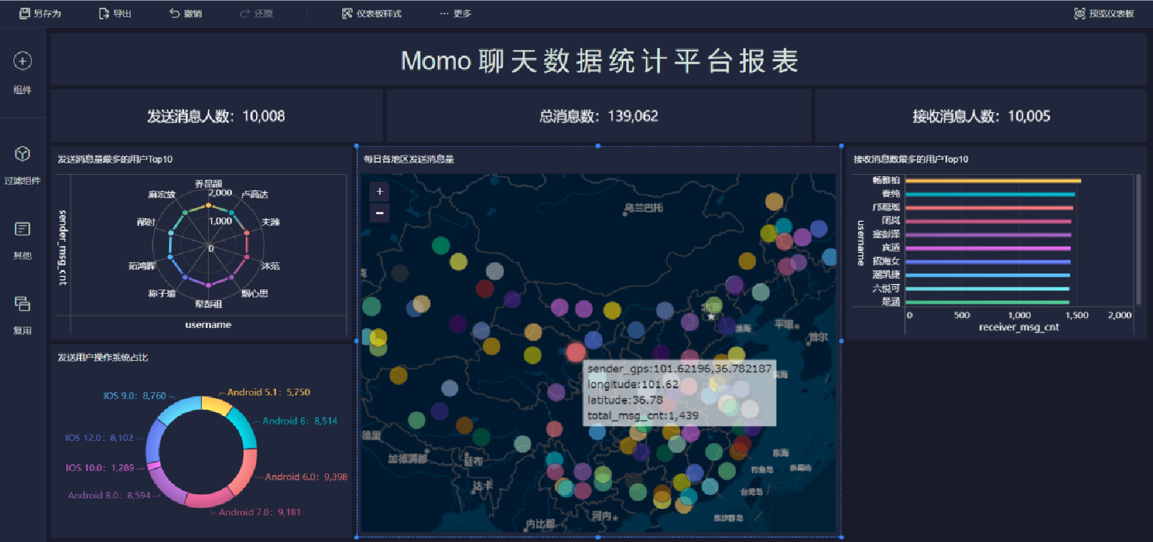
Task: Click the bottom green bar in receiver chart
Action: coord(988,302)
